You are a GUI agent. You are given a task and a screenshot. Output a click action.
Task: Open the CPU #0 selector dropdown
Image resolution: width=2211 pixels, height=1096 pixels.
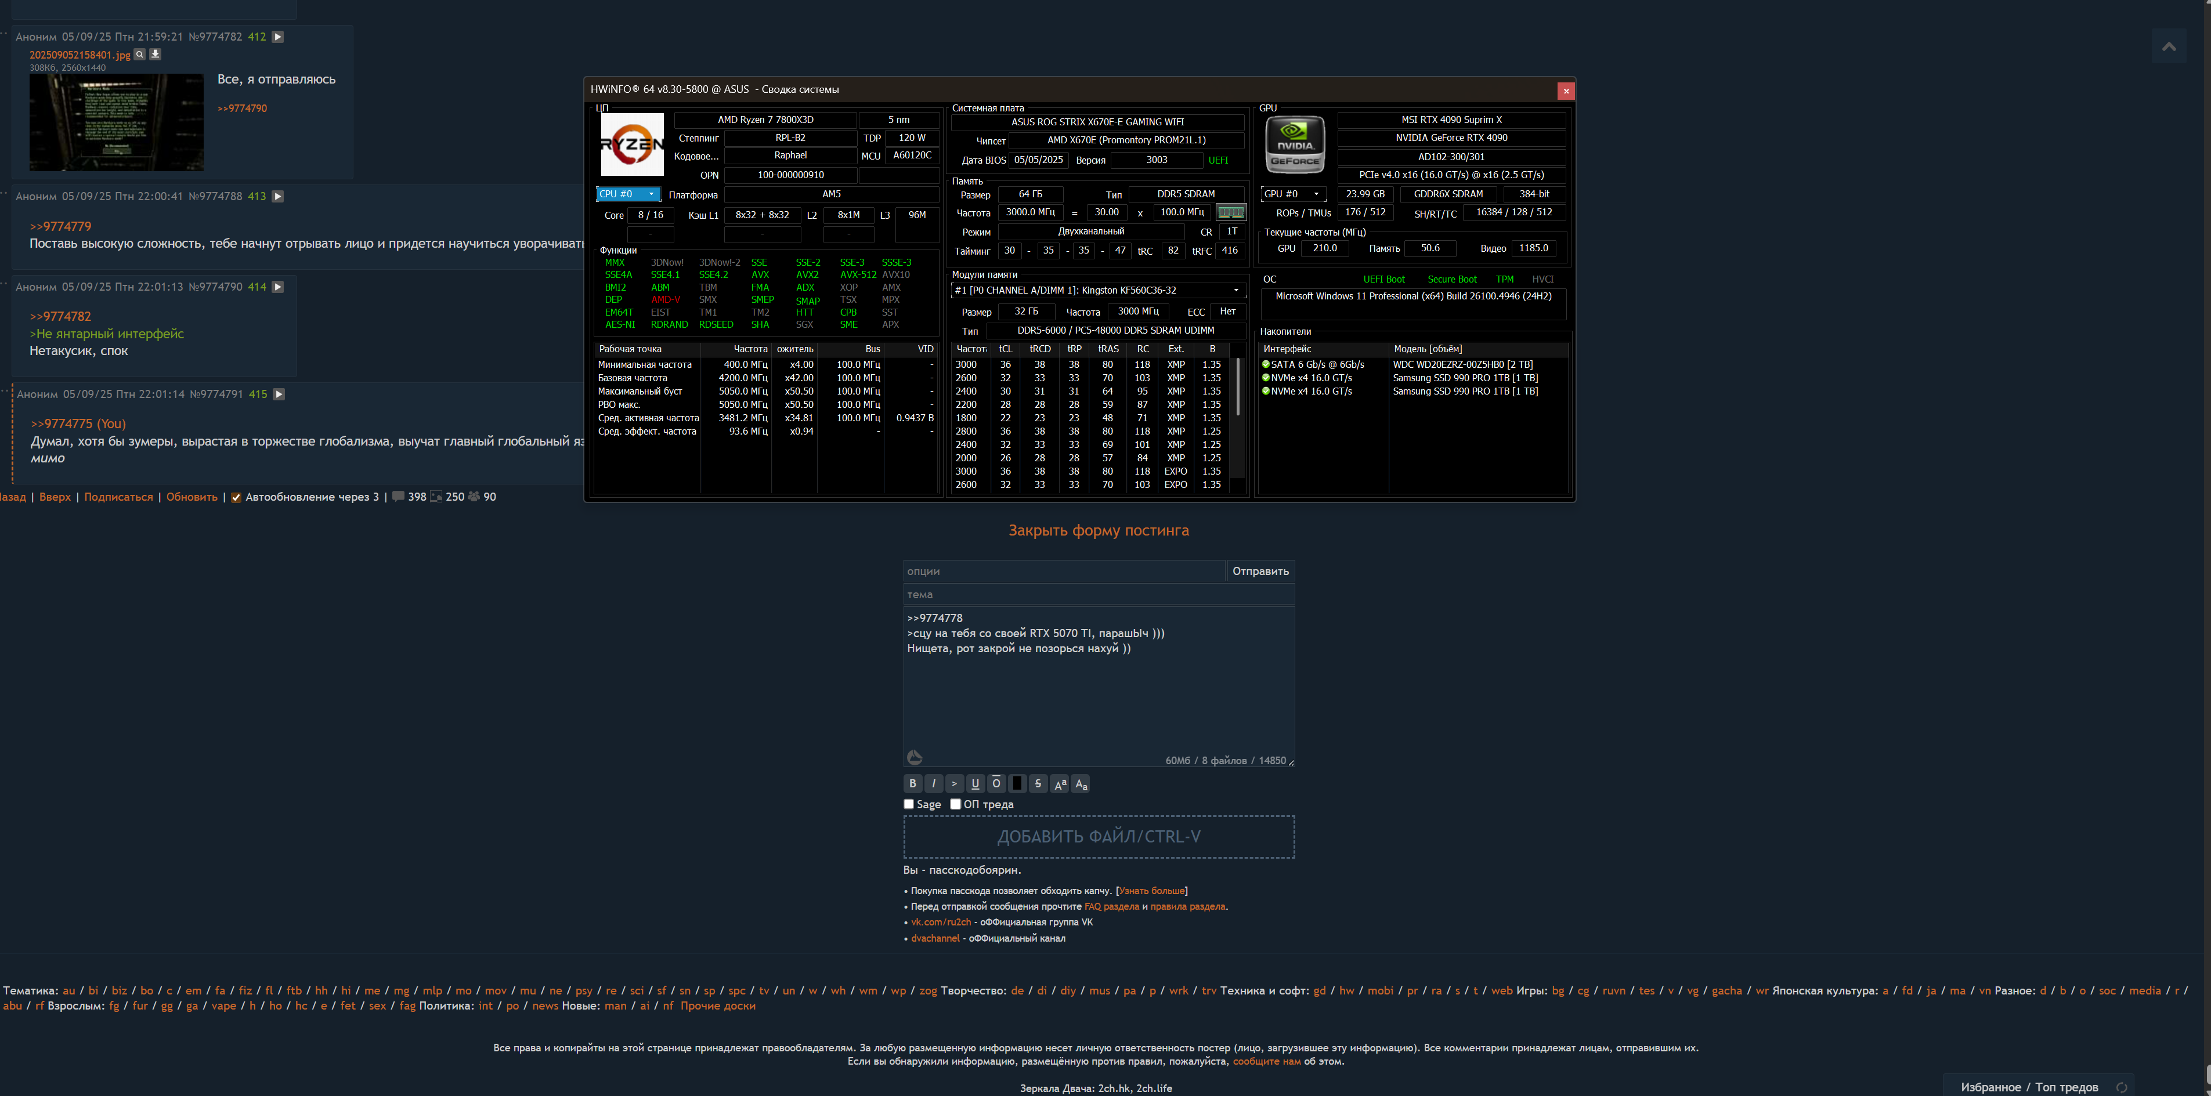628,194
